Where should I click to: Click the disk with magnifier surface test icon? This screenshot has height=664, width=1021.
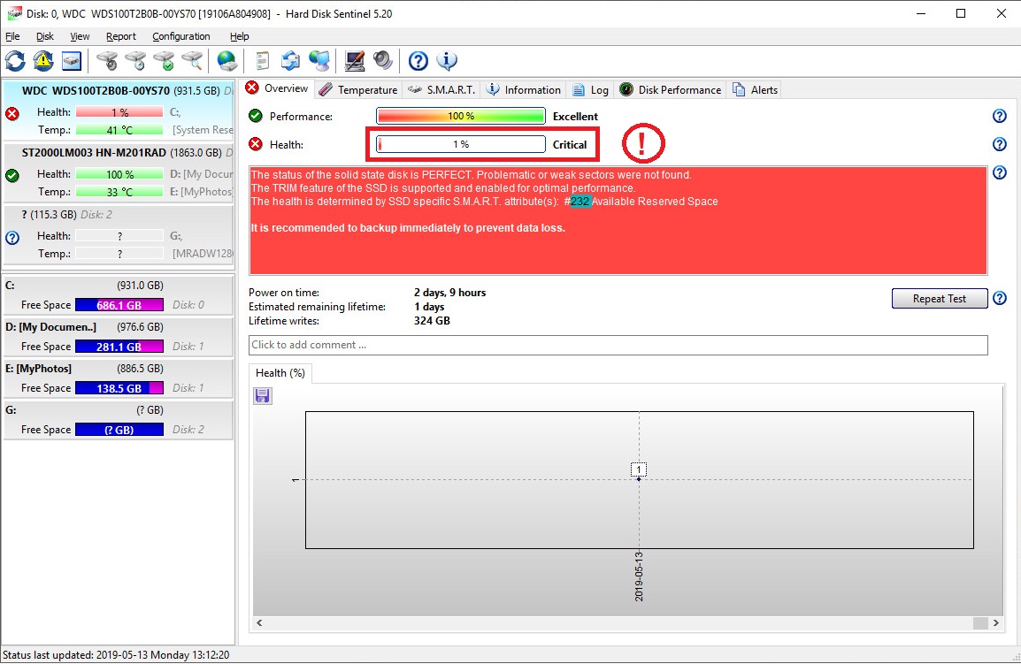tap(192, 61)
